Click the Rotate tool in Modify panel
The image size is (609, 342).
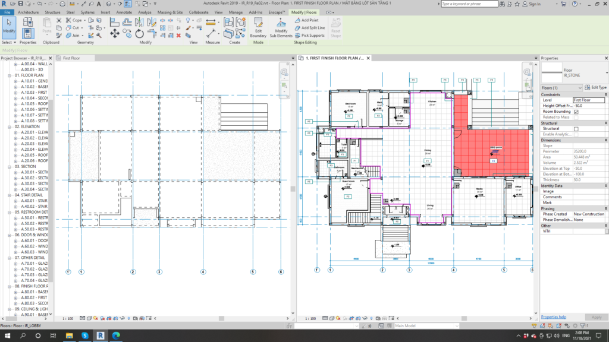(139, 34)
